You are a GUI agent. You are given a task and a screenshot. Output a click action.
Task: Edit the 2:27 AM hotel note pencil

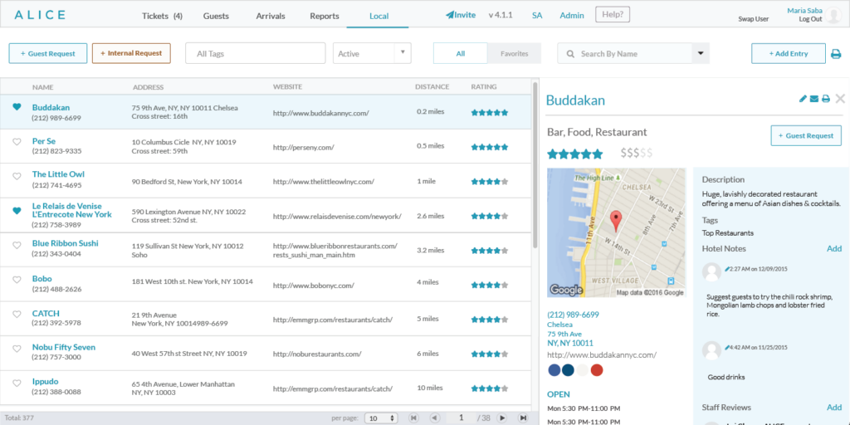pos(727,268)
